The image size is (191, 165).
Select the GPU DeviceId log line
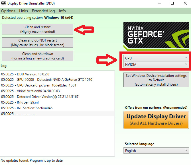(x=57, y=85)
